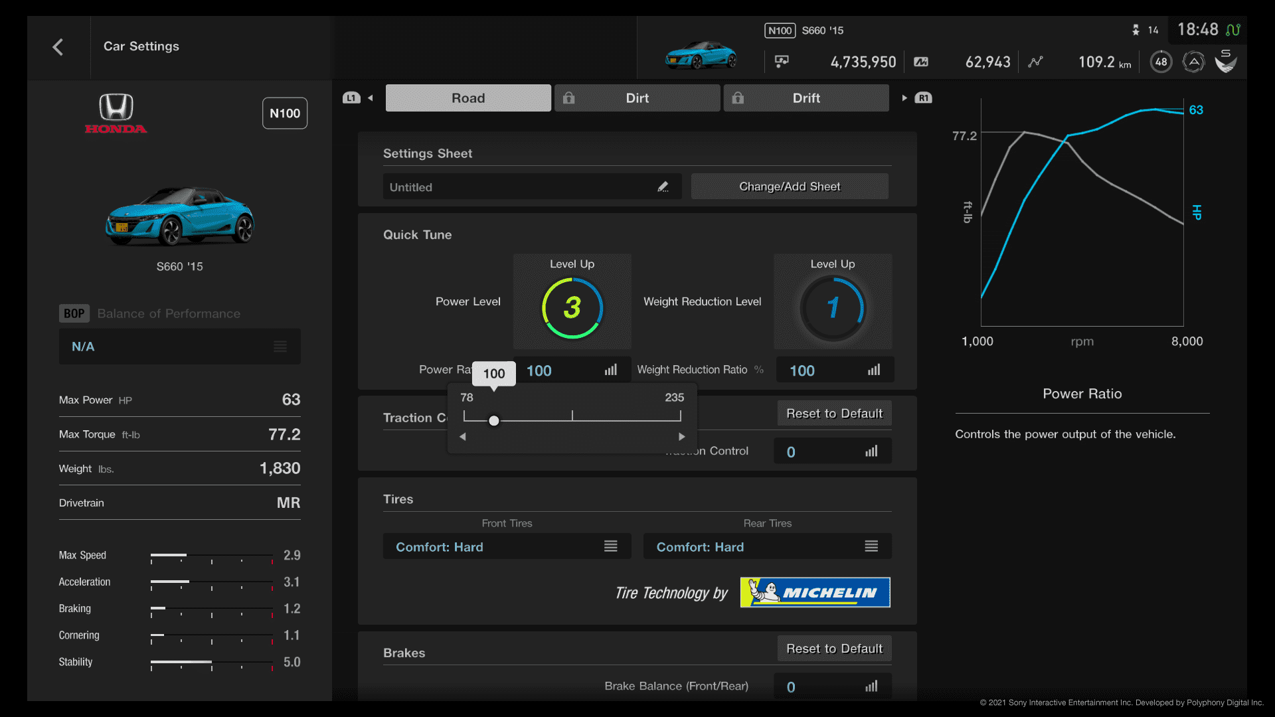The image size is (1275, 717).
Task: Click the Untitled settings sheet name field
Action: pos(532,187)
